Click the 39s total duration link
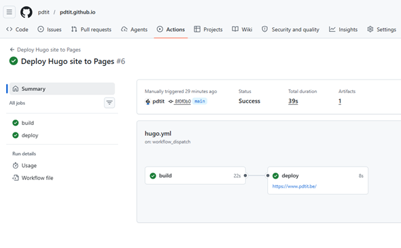 tap(293, 101)
